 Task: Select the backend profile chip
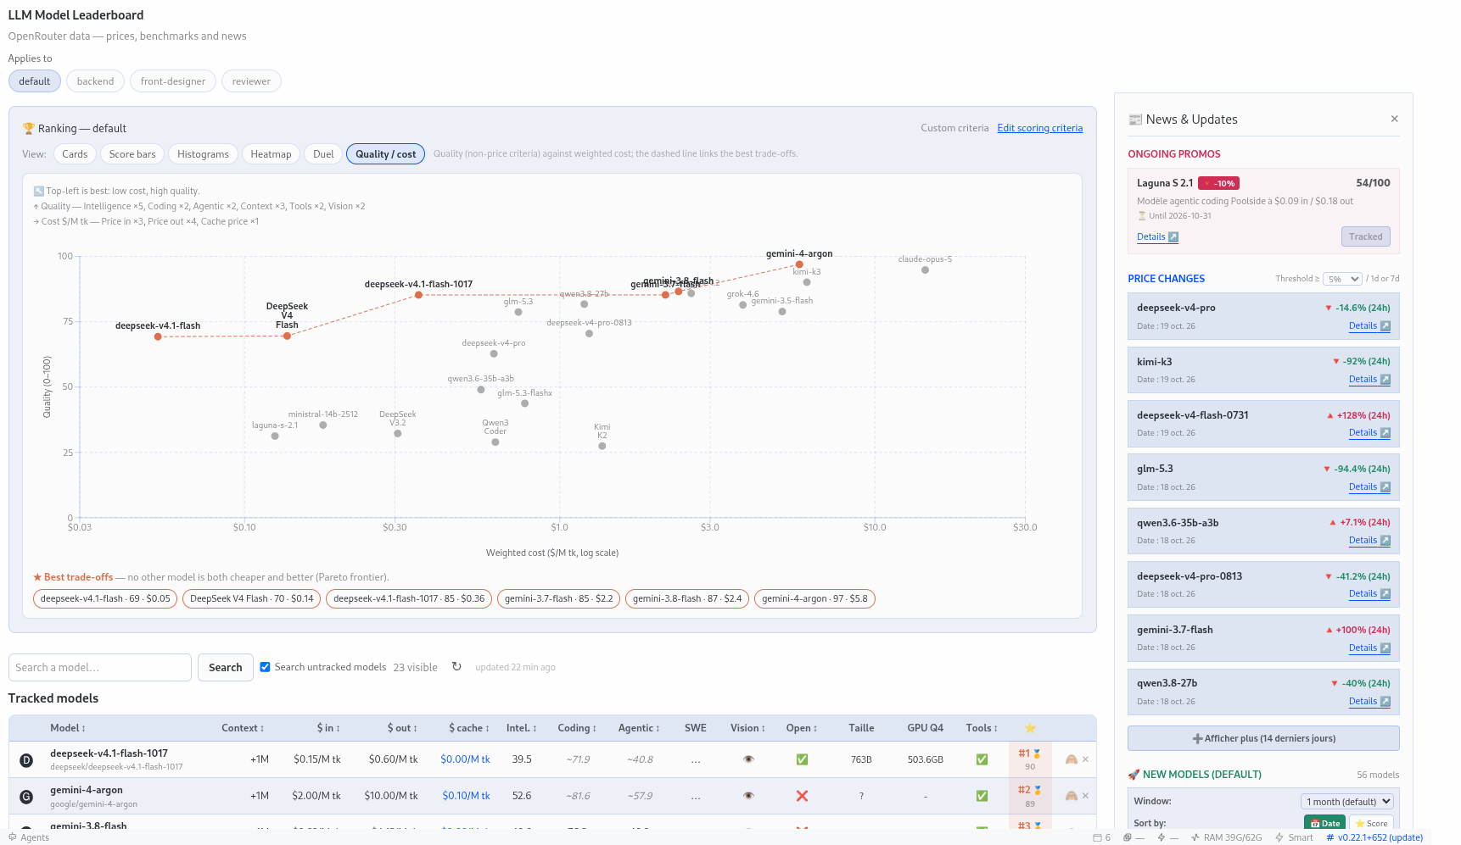(95, 81)
